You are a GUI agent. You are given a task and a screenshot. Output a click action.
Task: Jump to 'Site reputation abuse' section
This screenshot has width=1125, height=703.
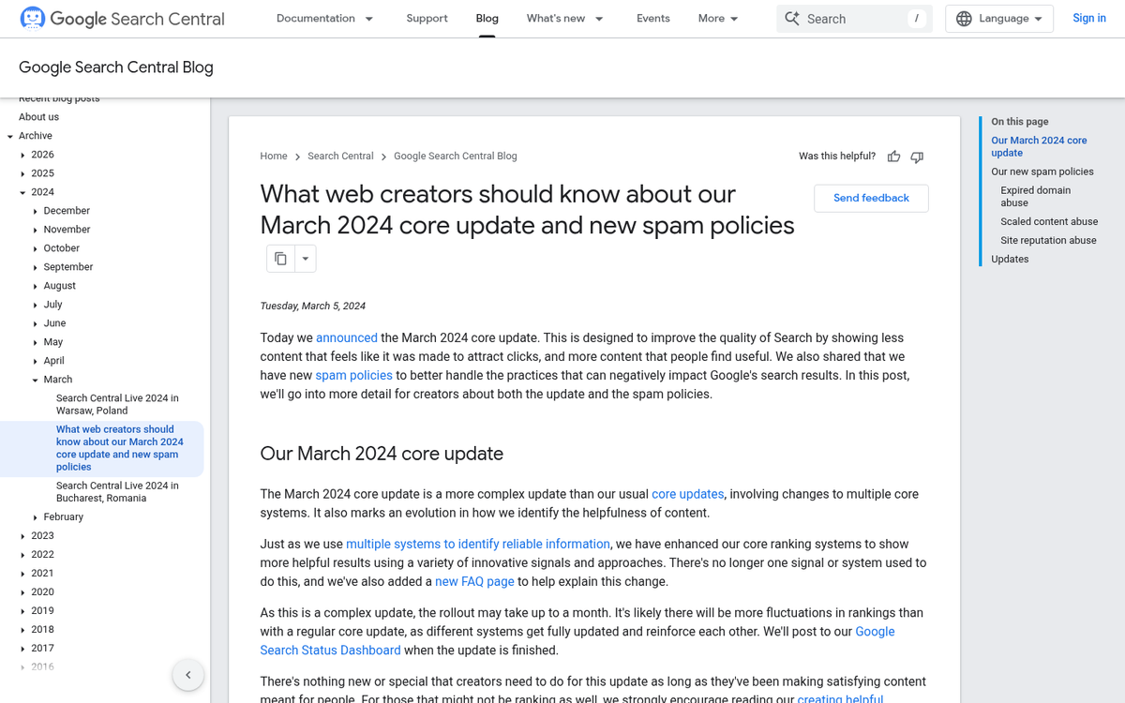[x=1048, y=240]
